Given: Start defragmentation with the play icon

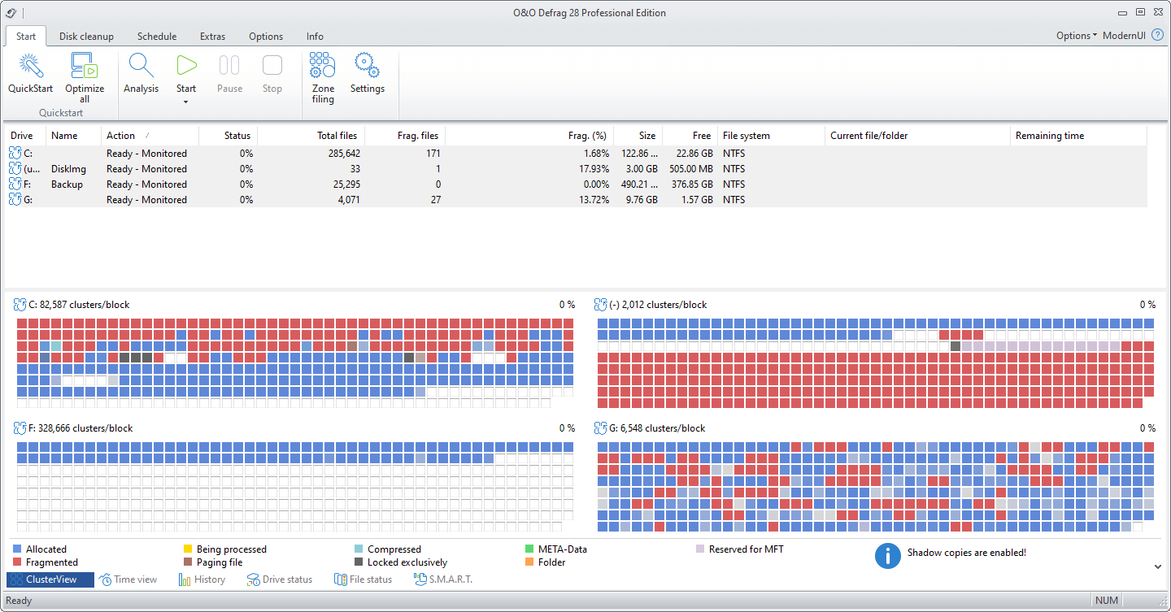Looking at the screenshot, I should 186,65.
